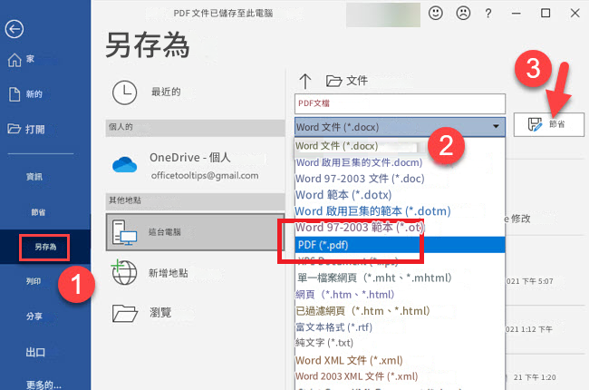Click the folder icon next to 文件
The width and height of the screenshot is (589, 390).
pyautogui.click(x=333, y=81)
